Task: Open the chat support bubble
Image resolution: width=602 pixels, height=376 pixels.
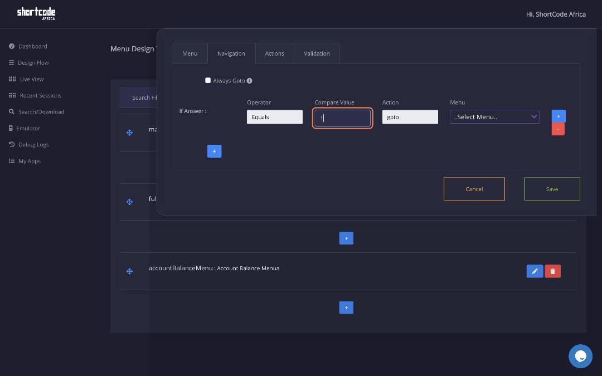Action: pyautogui.click(x=580, y=356)
